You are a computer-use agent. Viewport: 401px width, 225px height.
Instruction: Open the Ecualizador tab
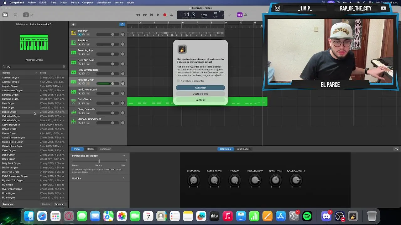tap(243, 149)
